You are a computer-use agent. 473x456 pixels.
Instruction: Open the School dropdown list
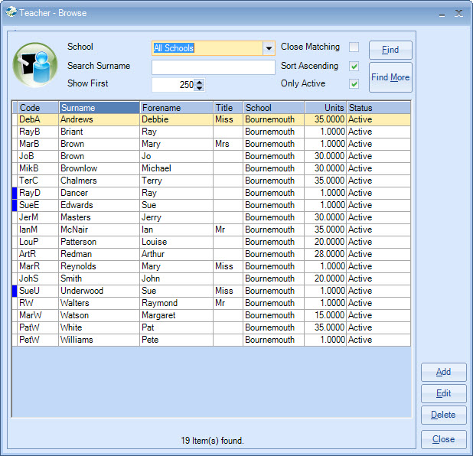(269, 48)
